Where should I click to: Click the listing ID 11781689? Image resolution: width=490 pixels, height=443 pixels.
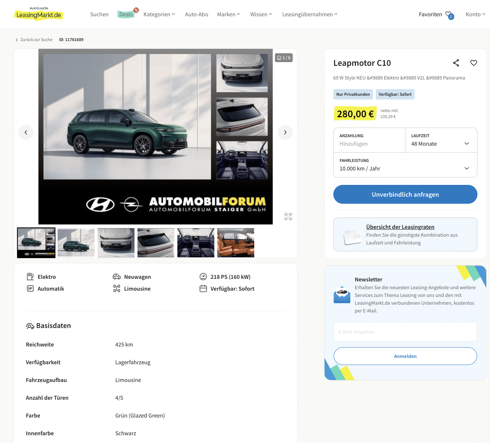point(71,40)
